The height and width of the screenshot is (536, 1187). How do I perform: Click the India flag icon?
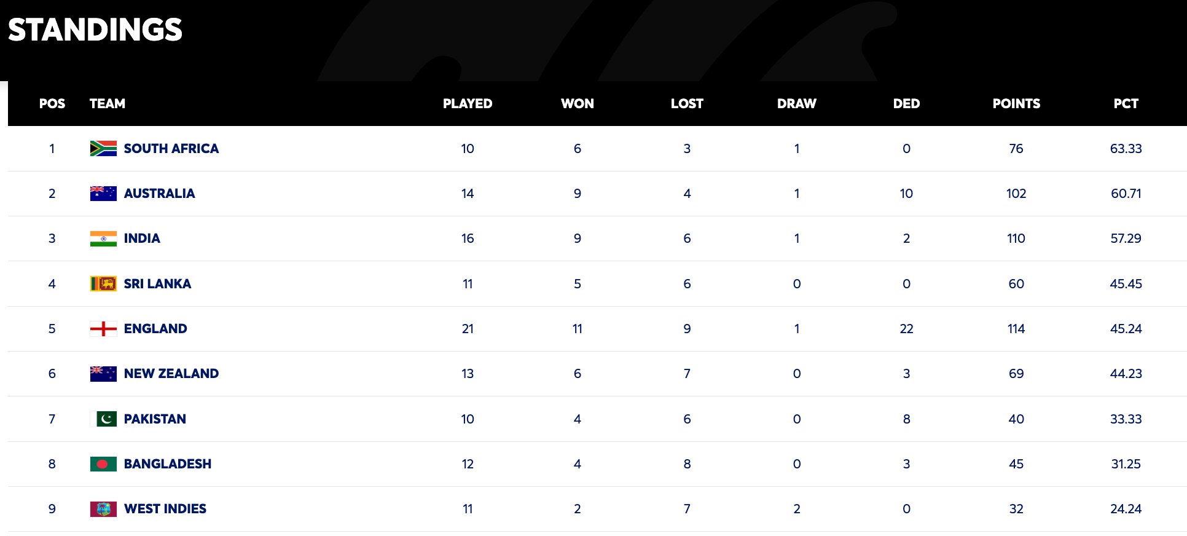(103, 238)
